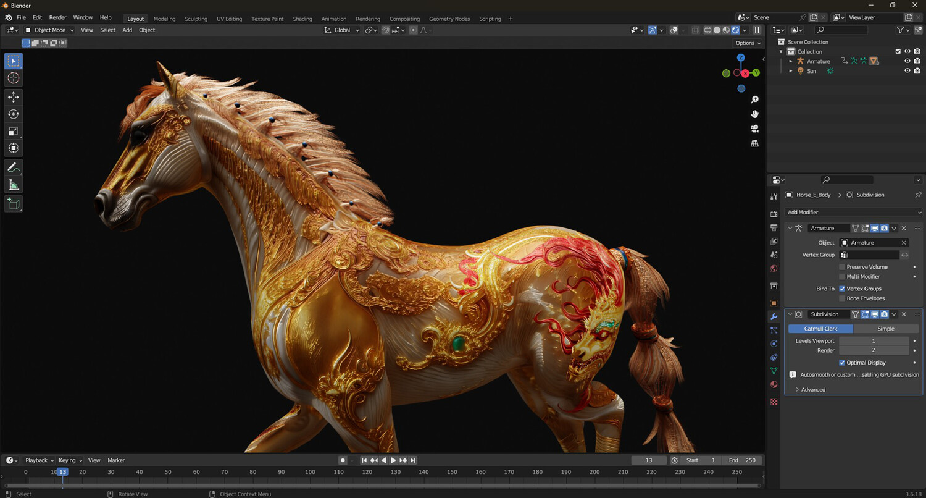The width and height of the screenshot is (926, 498).
Task: Start timeline playback
Action: (x=393, y=460)
